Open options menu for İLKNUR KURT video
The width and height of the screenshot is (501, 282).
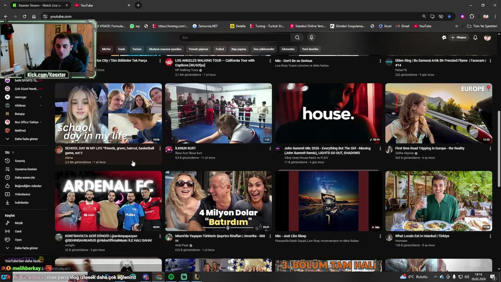(270, 148)
